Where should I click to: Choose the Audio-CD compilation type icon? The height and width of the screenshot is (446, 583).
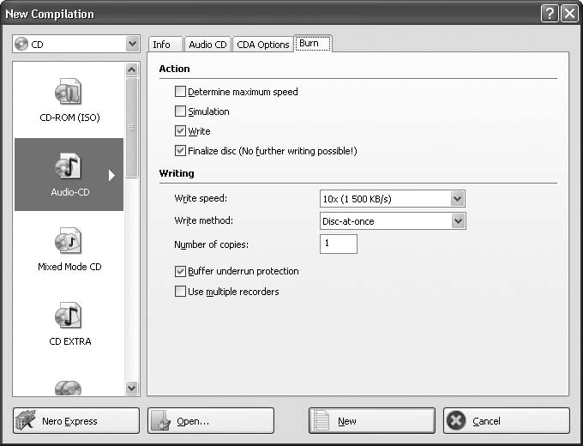(x=69, y=167)
